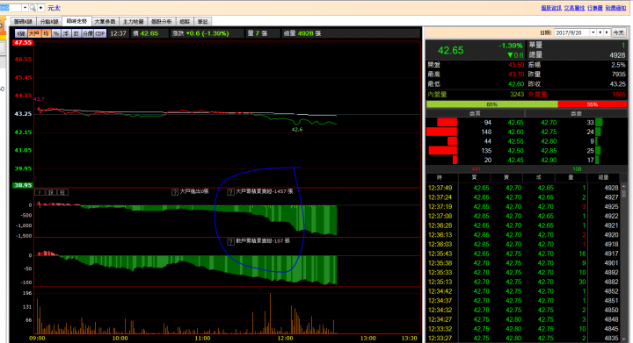Click the red 35% outer volume bar
Screen dimensions: 633x343
pyautogui.click(x=593, y=104)
